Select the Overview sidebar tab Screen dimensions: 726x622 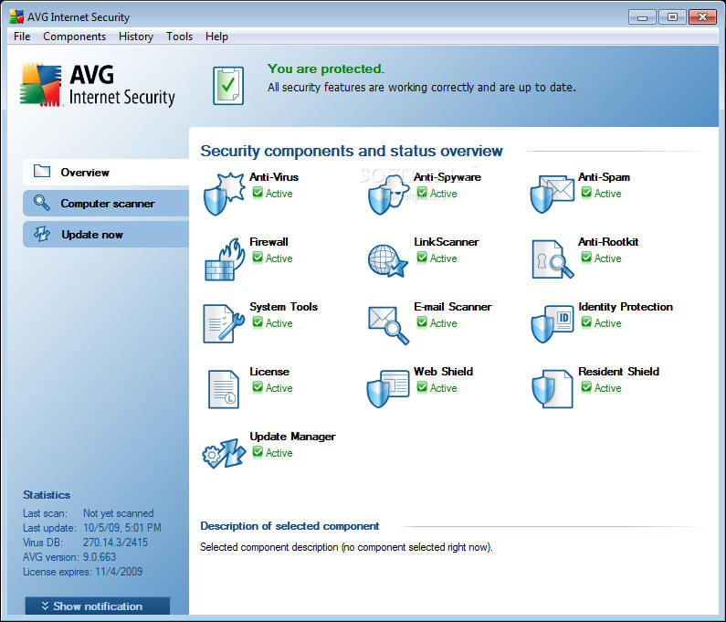(x=106, y=172)
